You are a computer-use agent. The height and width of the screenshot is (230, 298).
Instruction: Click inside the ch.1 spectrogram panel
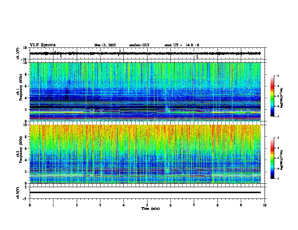click(x=145, y=92)
